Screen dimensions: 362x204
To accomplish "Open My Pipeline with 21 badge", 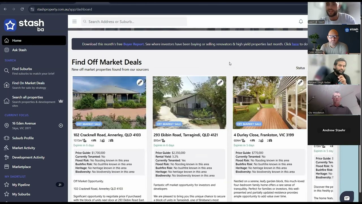I will (x=34, y=185).
